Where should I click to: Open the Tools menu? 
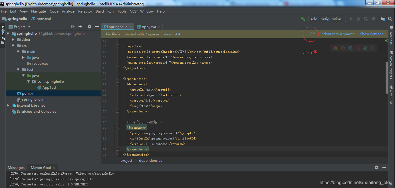[x=122, y=11]
